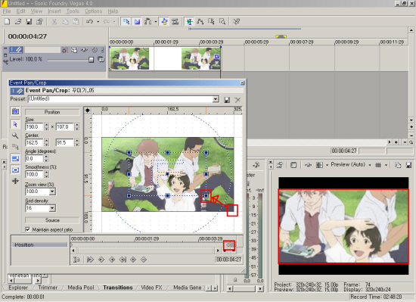
Task: Toggle Automatic Crossfades toolbar icon
Action: 137,21
